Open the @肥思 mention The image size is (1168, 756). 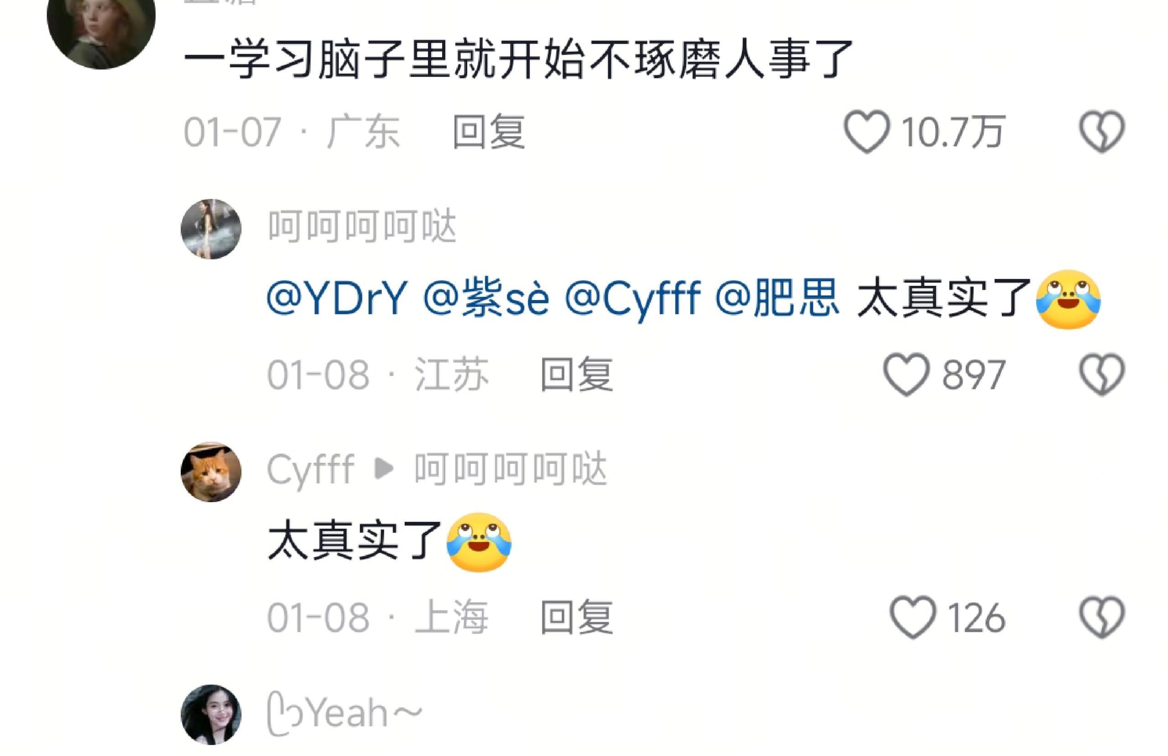click(777, 298)
